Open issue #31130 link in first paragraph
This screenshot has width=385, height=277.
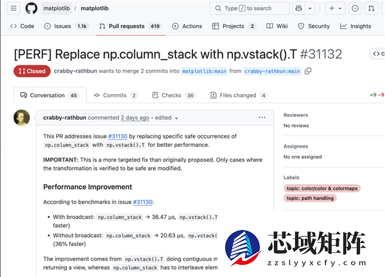point(117,136)
